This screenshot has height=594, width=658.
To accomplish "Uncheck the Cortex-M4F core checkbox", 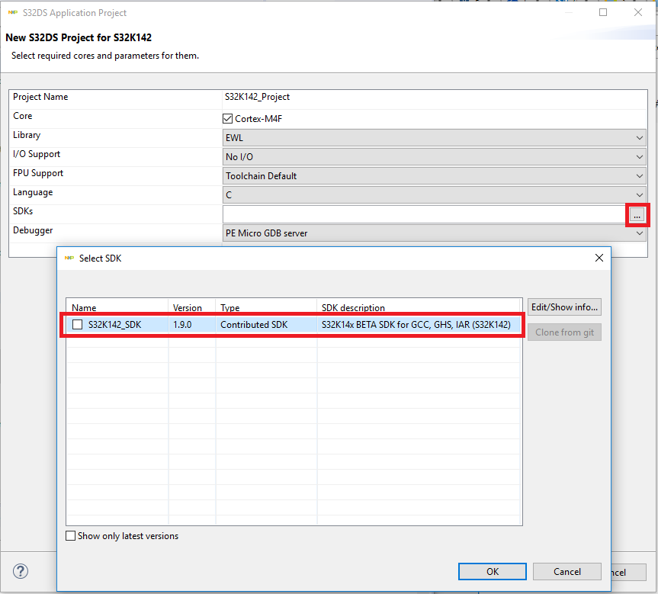I will [x=227, y=119].
